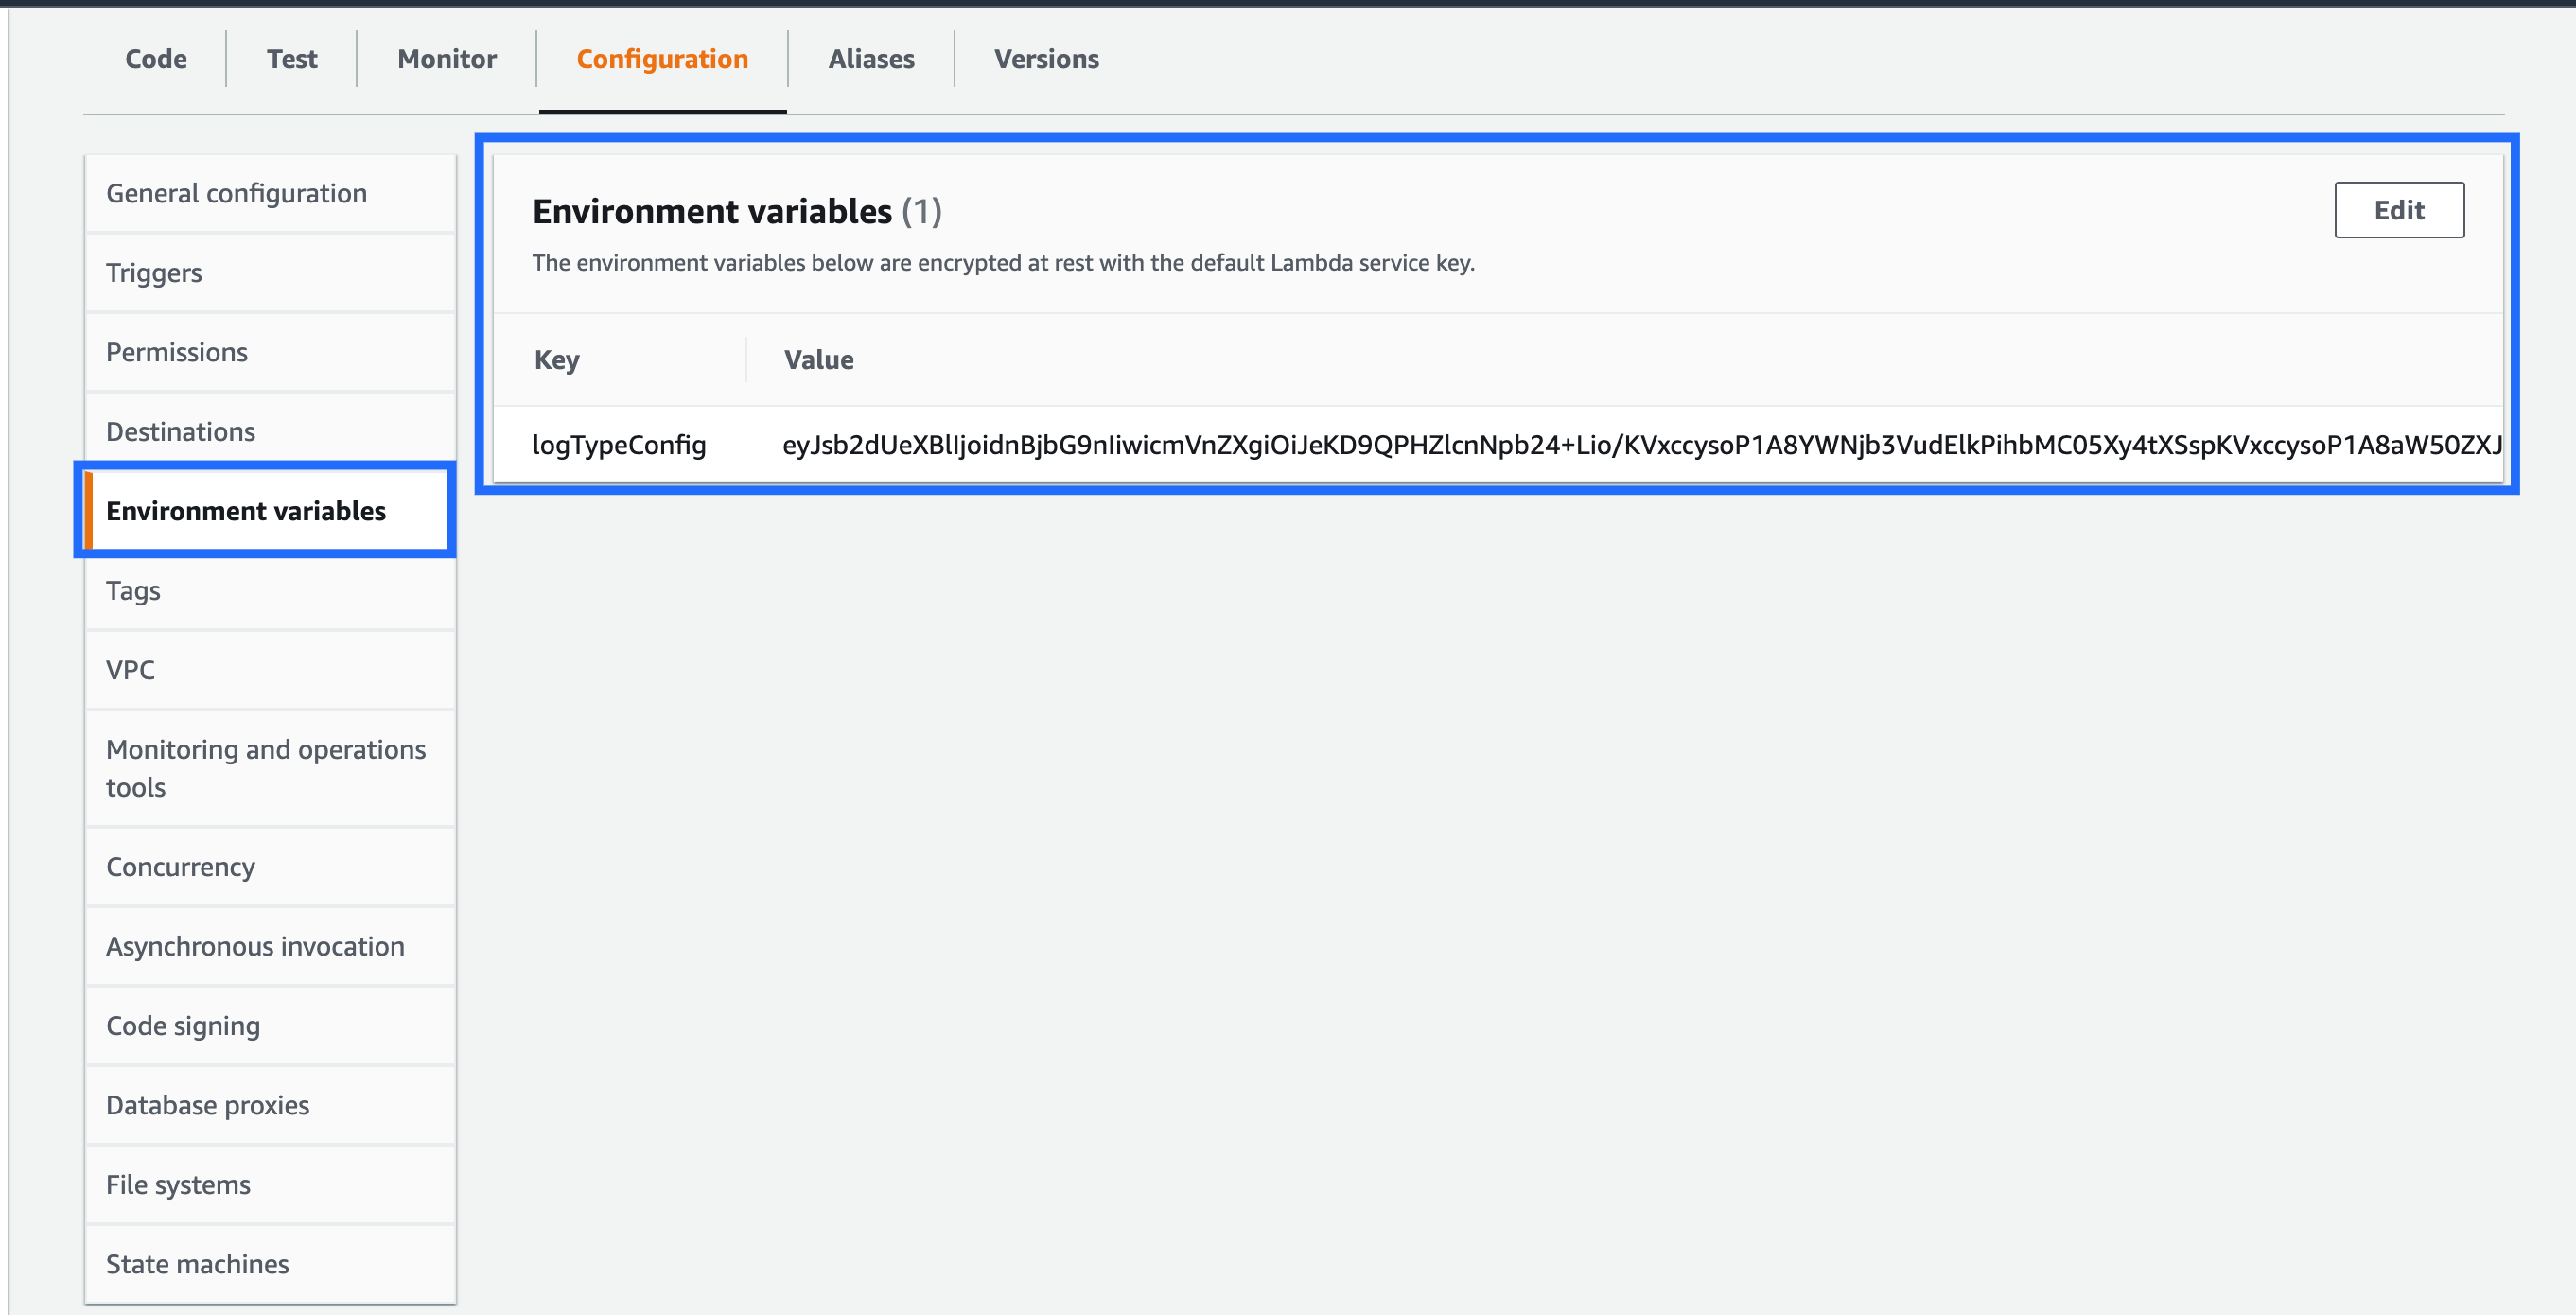Viewport: 2576px width, 1315px height.
Task: Select Environment variables sidebar item
Action: pos(246,511)
